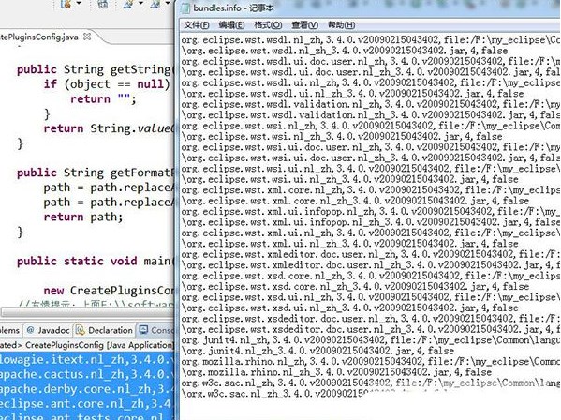Click the Notepad document icon in bundles.info title bar
The width and height of the screenshot is (561, 420).
pyautogui.click(x=185, y=7)
